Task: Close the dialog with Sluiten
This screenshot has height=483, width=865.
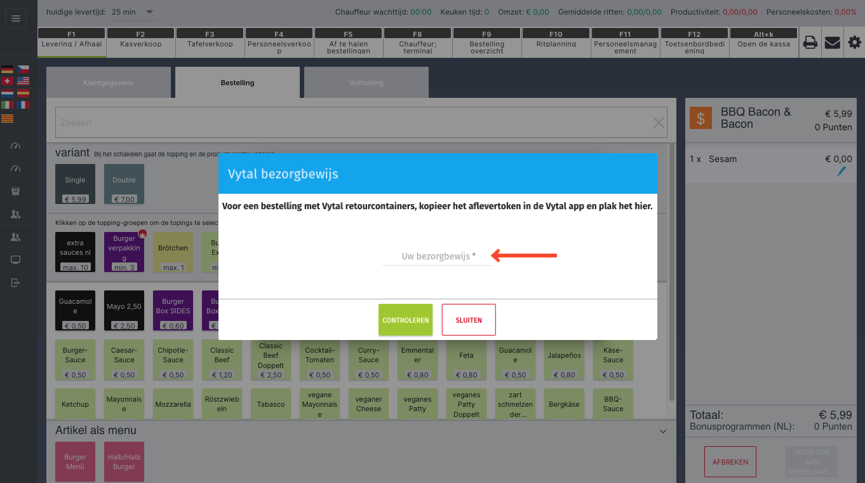Action: coord(469,320)
